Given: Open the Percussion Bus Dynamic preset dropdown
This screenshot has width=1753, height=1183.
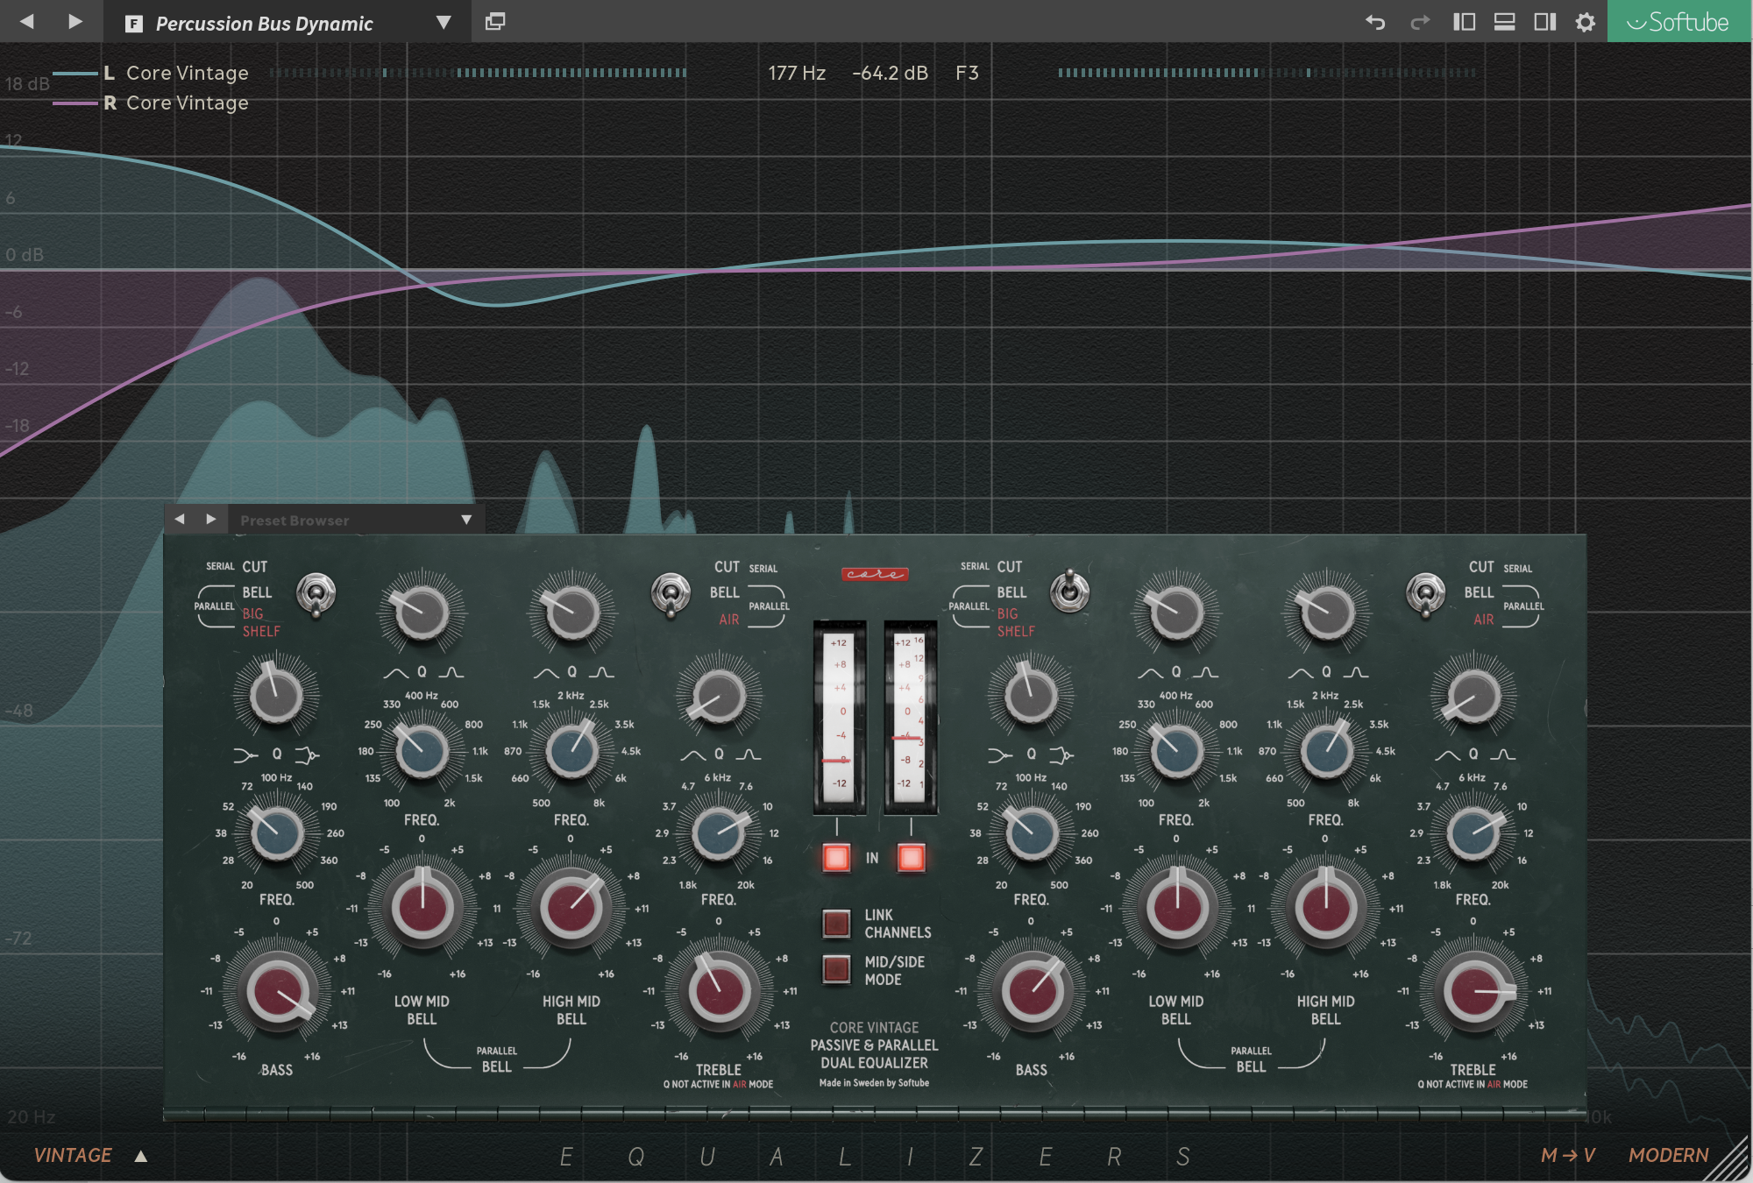Looking at the screenshot, I should [444, 23].
